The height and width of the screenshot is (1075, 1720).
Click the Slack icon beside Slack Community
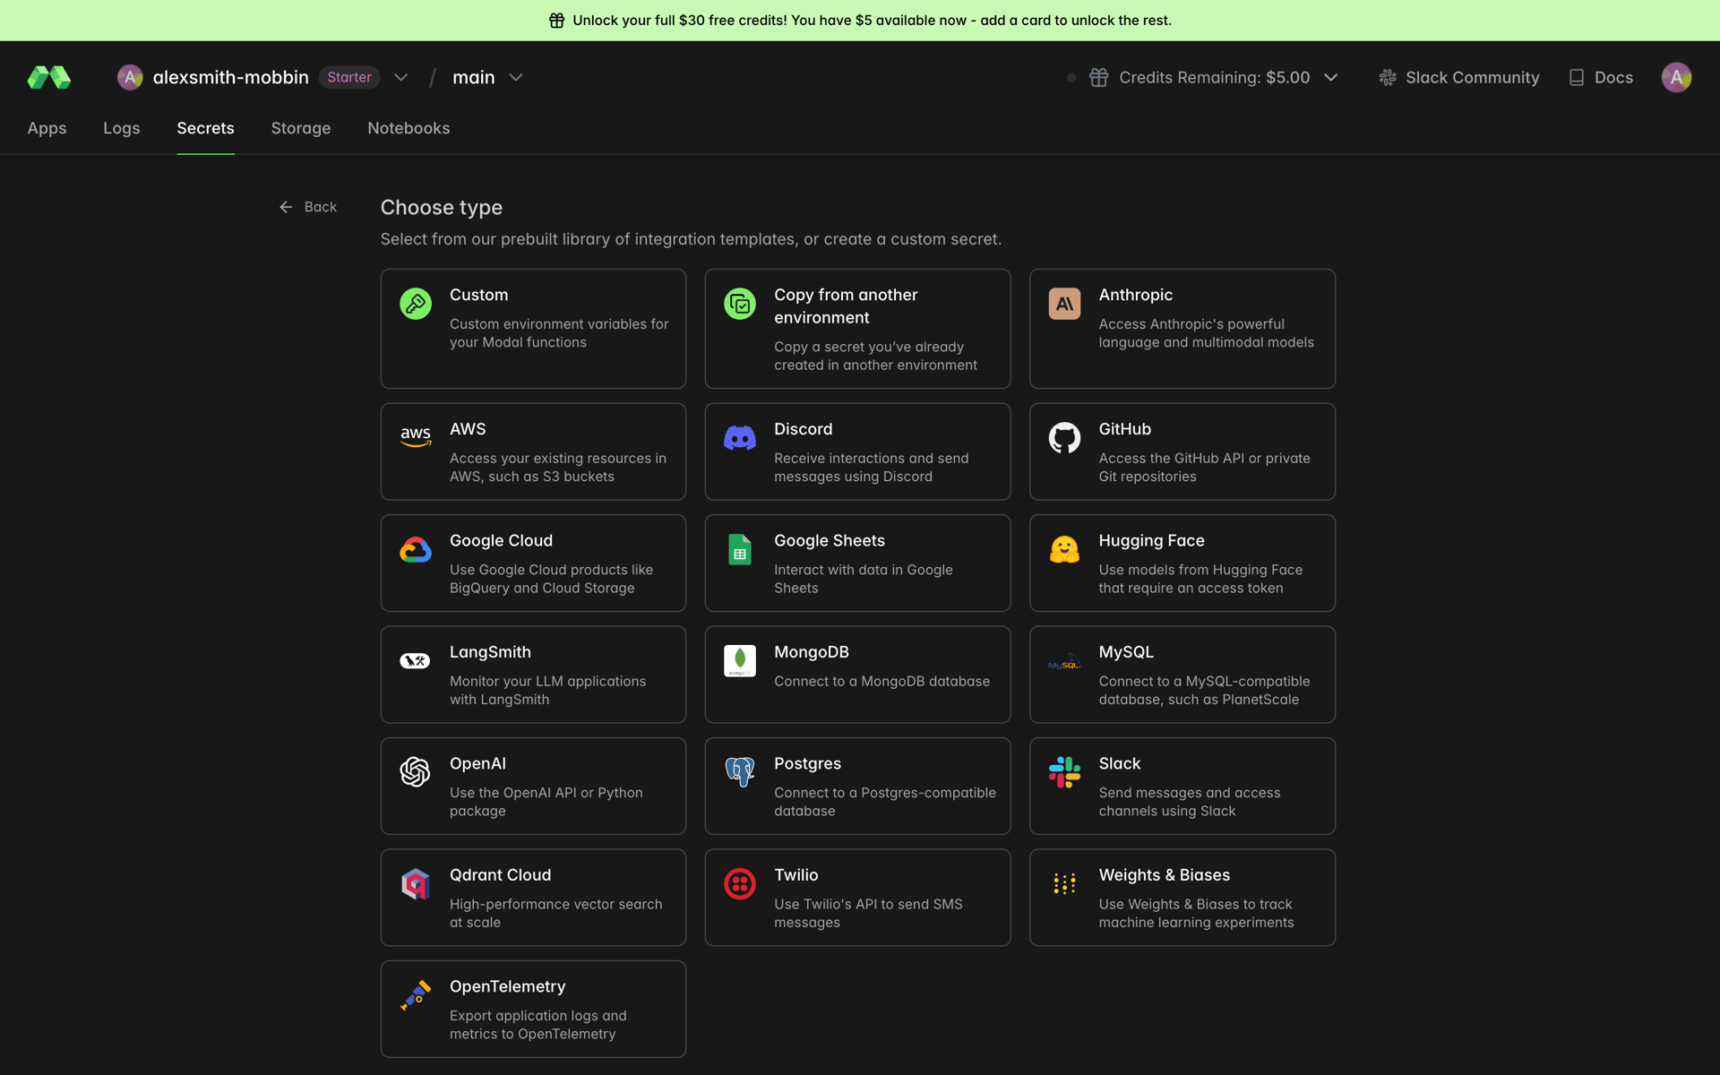1387,78
